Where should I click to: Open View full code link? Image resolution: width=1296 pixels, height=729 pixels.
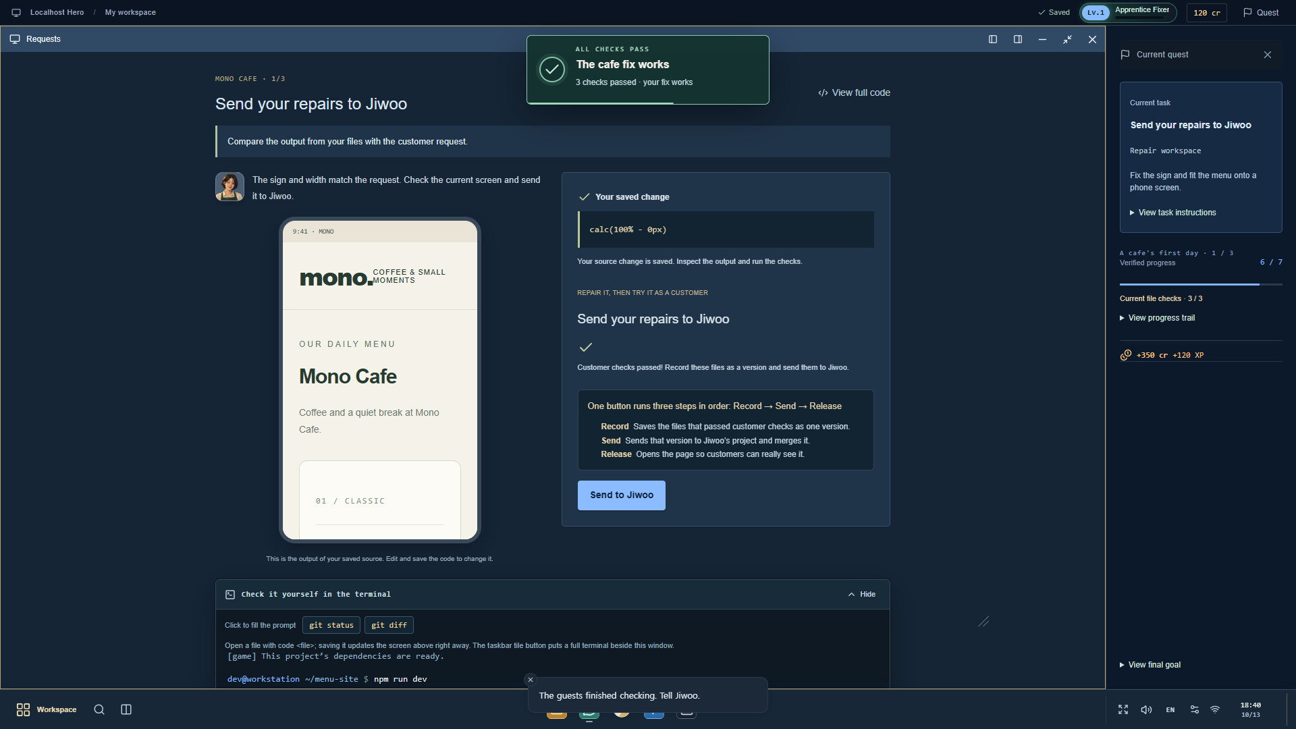[854, 92]
